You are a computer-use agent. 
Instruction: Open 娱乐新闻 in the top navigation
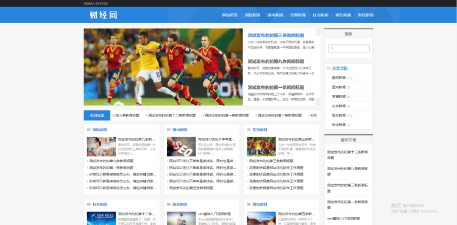point(343,15)
